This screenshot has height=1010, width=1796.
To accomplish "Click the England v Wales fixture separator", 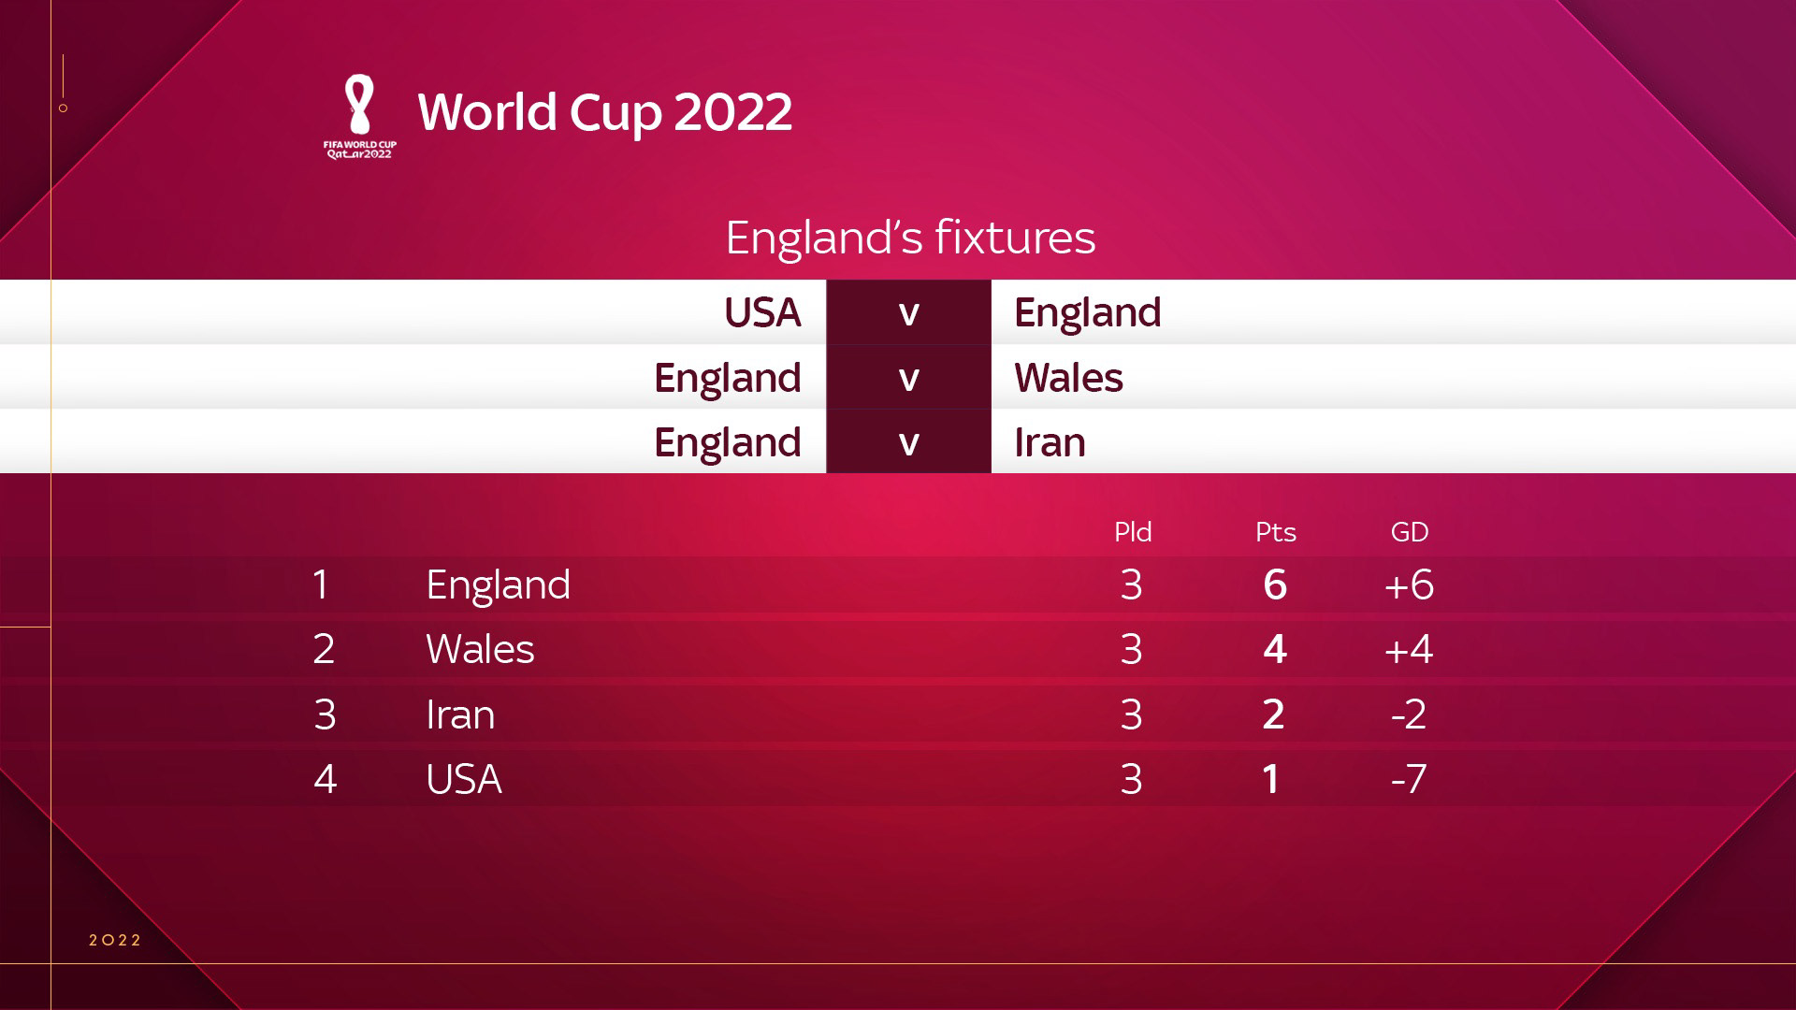I will click(x=908, y=378).
